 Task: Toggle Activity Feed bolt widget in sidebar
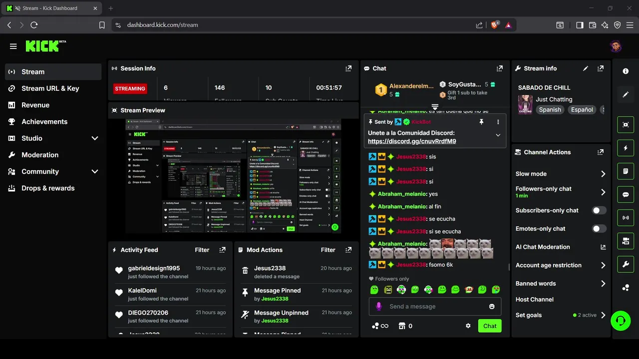click(626, 148)
